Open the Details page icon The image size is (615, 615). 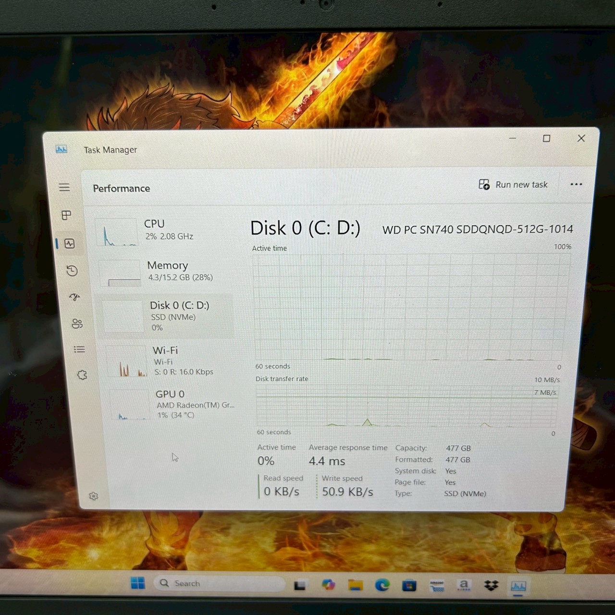(x=80, y=349)
